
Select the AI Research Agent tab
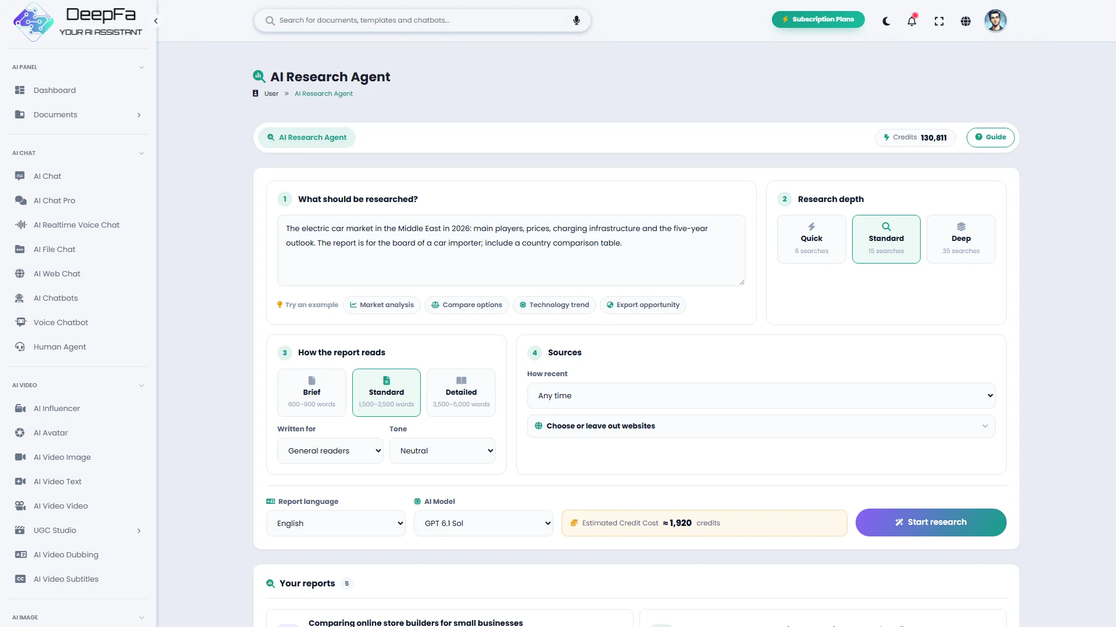click(306, 138)
